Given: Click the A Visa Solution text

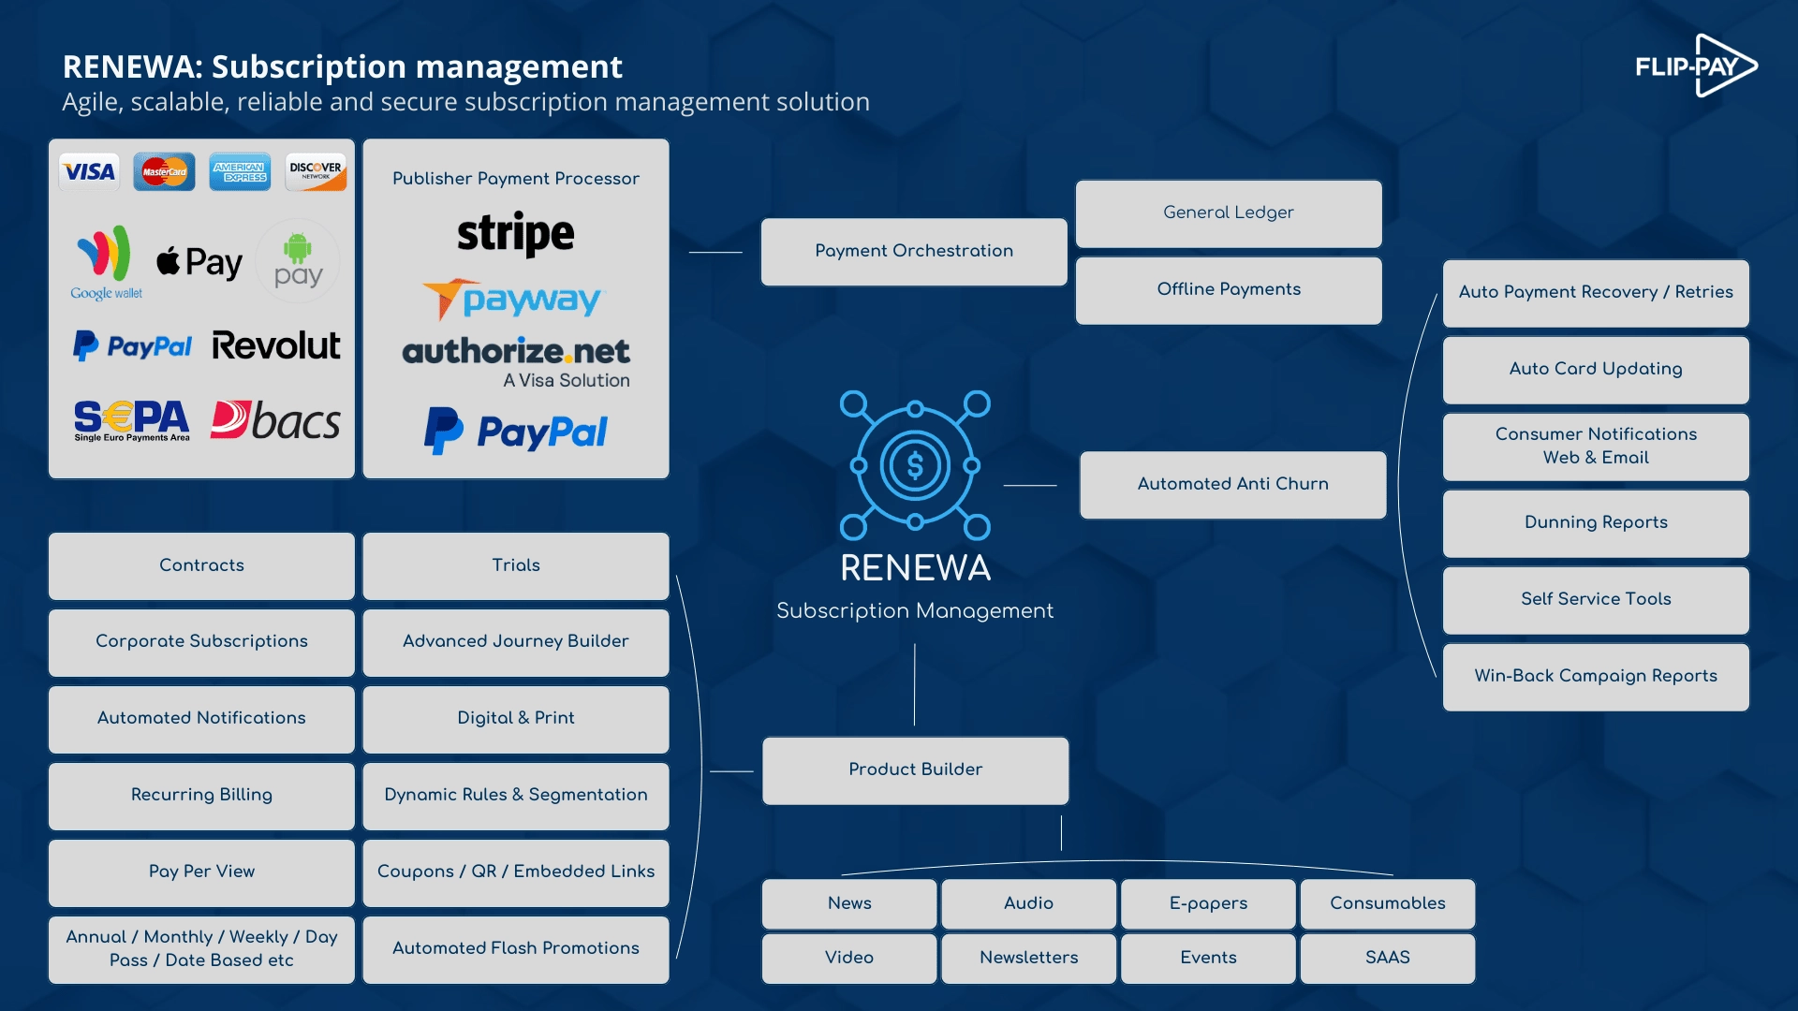Looking at the screenshot, I should coord(567,381).
